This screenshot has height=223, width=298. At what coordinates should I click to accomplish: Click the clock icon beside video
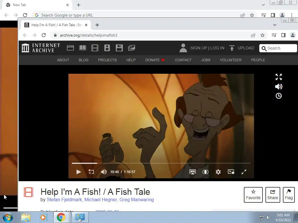[279, 96]
